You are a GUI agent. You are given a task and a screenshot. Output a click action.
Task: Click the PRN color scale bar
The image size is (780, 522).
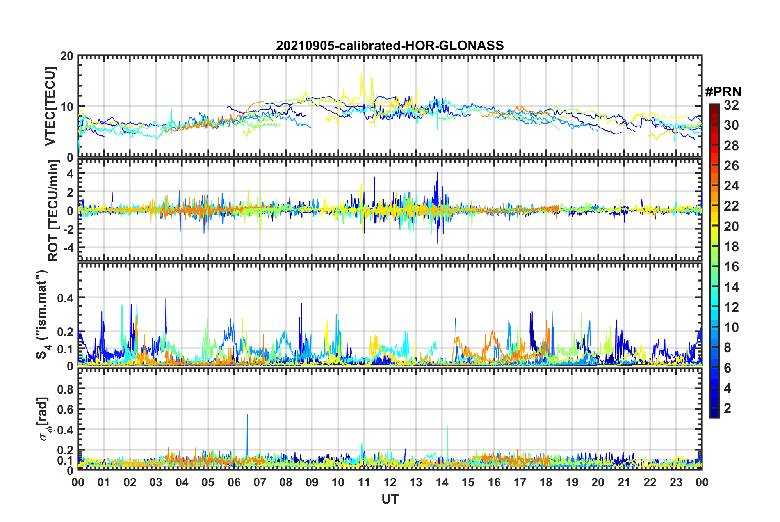pyautogui.click(x=714, y=261)
